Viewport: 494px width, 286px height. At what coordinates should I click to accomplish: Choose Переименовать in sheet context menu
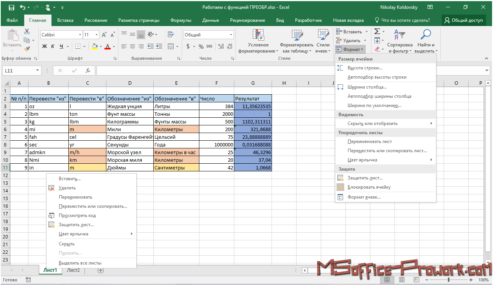tap(75, 197)
